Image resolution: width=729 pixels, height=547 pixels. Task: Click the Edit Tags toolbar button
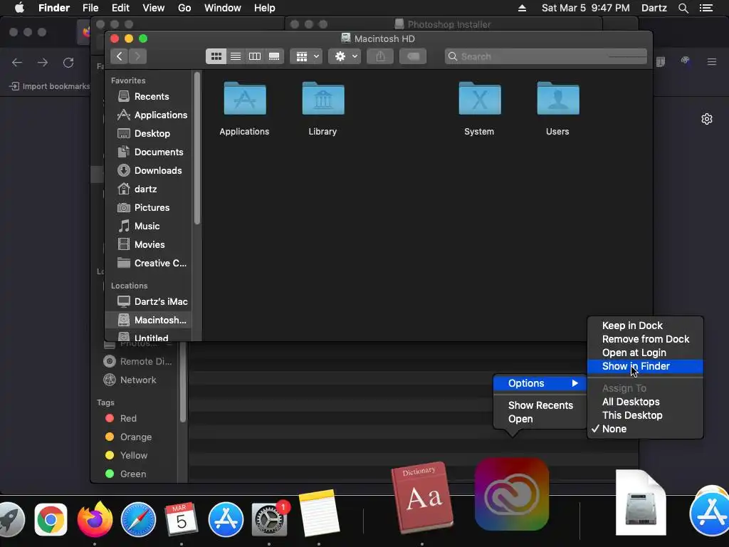click(x=413, y=56)
